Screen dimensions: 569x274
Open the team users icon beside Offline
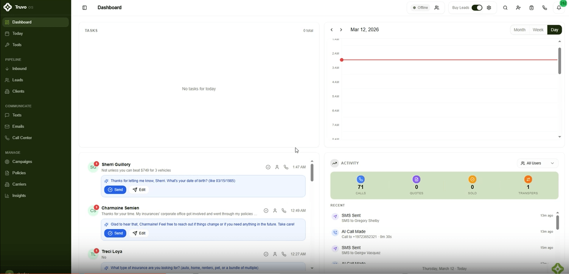coord(437,8)
